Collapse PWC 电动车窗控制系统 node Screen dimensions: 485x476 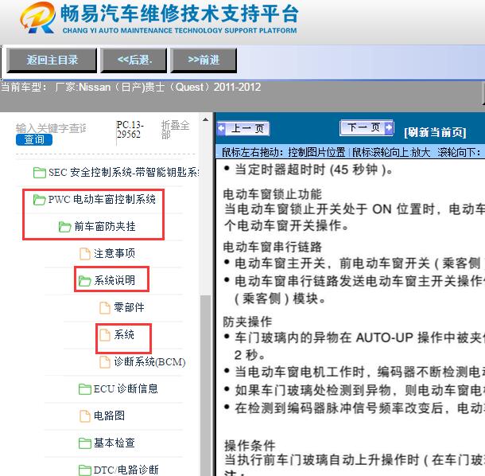(x=102, y=200)
